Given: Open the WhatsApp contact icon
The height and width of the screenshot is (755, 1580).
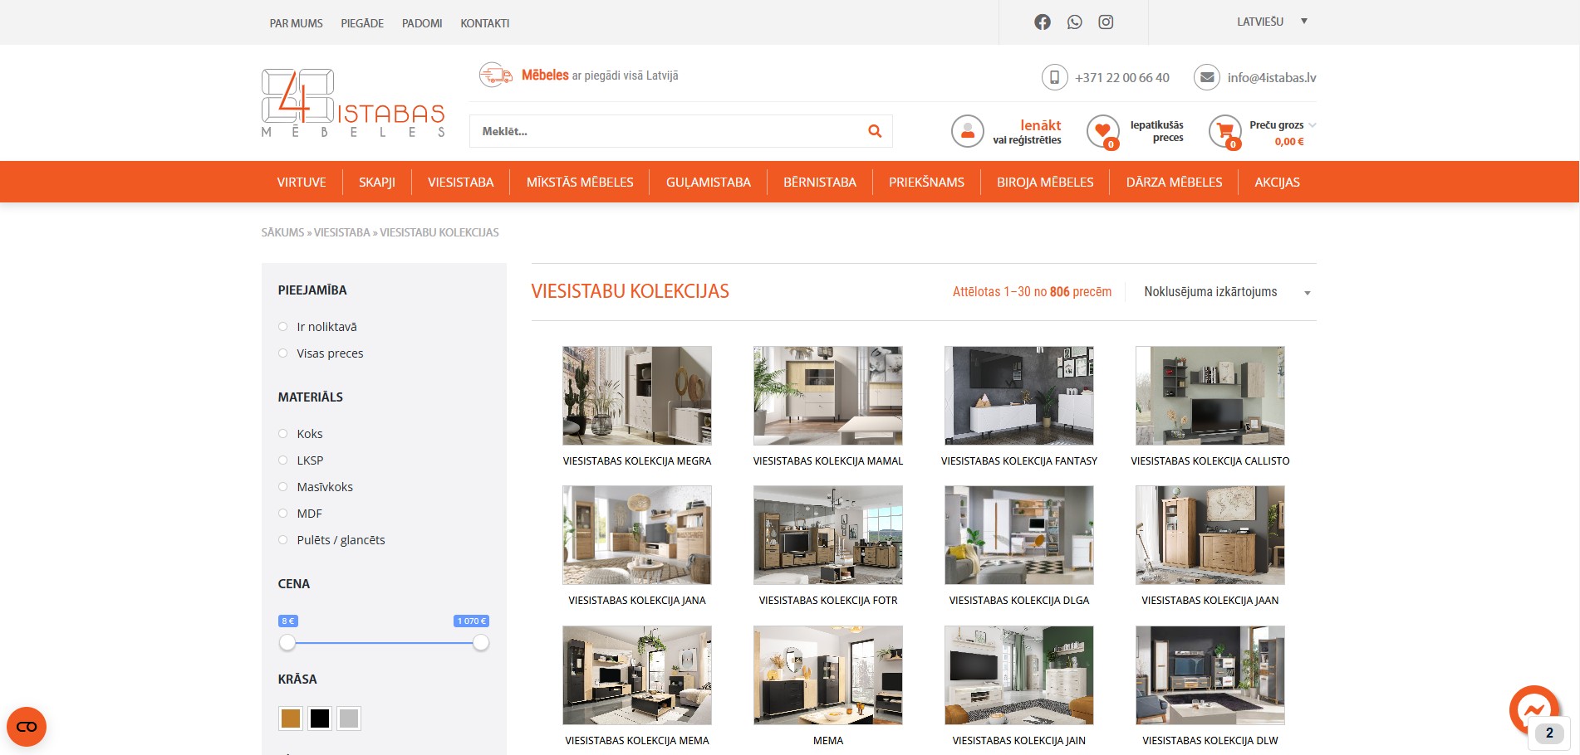Looking at the screenshot, I should coord(1074,22).
